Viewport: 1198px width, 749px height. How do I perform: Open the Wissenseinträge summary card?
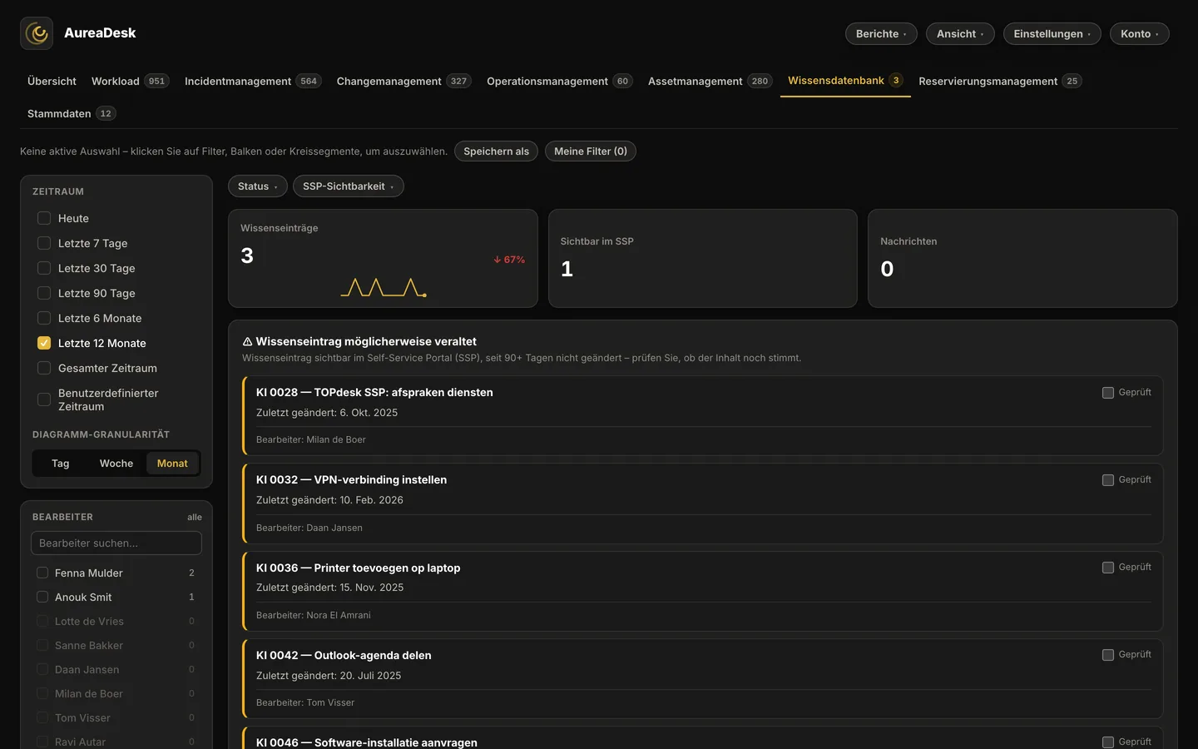pos(383,258)
